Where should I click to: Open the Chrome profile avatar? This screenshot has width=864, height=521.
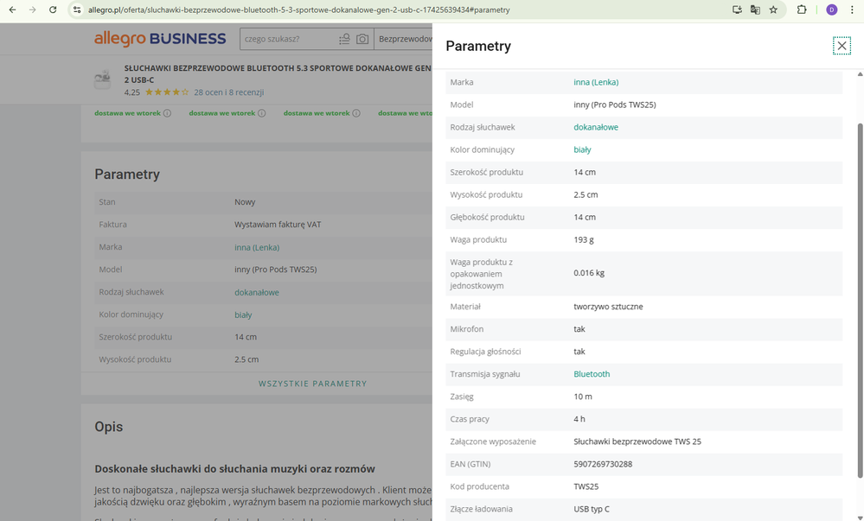coord(831,10)
